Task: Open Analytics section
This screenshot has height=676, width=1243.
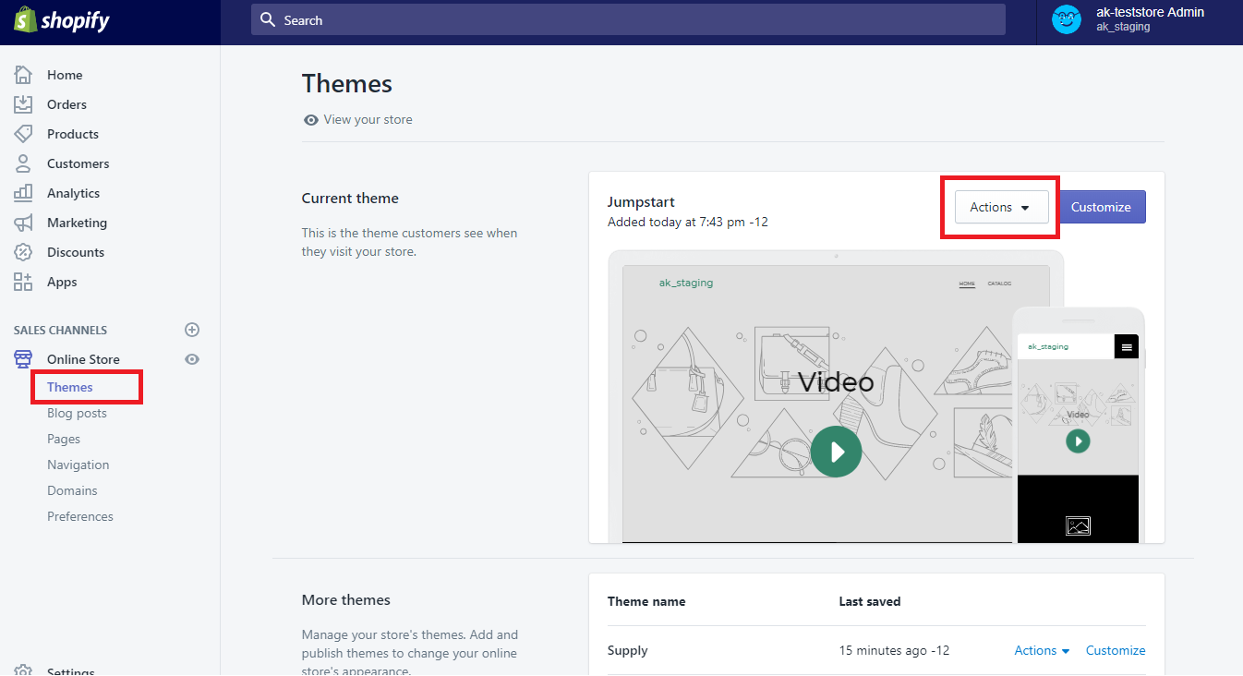Action: tap(74, 193)
